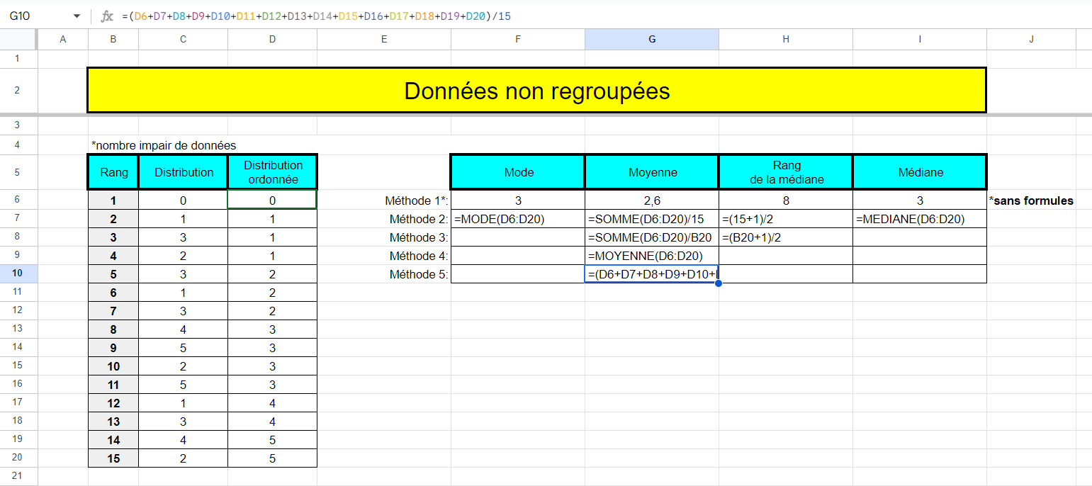
Task: Select the cell showing the value 2,6
Action: (651, 200)
